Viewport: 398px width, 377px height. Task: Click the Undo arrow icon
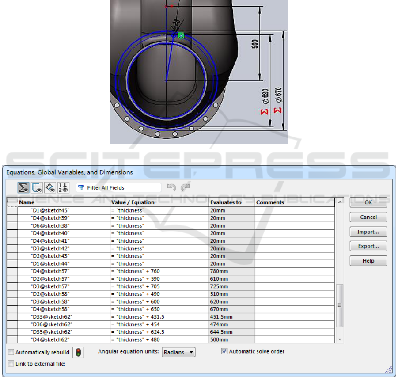pos(171,187)
